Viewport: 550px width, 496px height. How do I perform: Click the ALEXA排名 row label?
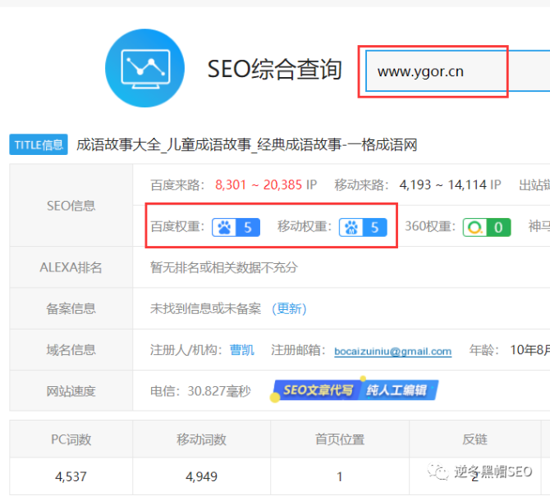[x=71, y=267]
